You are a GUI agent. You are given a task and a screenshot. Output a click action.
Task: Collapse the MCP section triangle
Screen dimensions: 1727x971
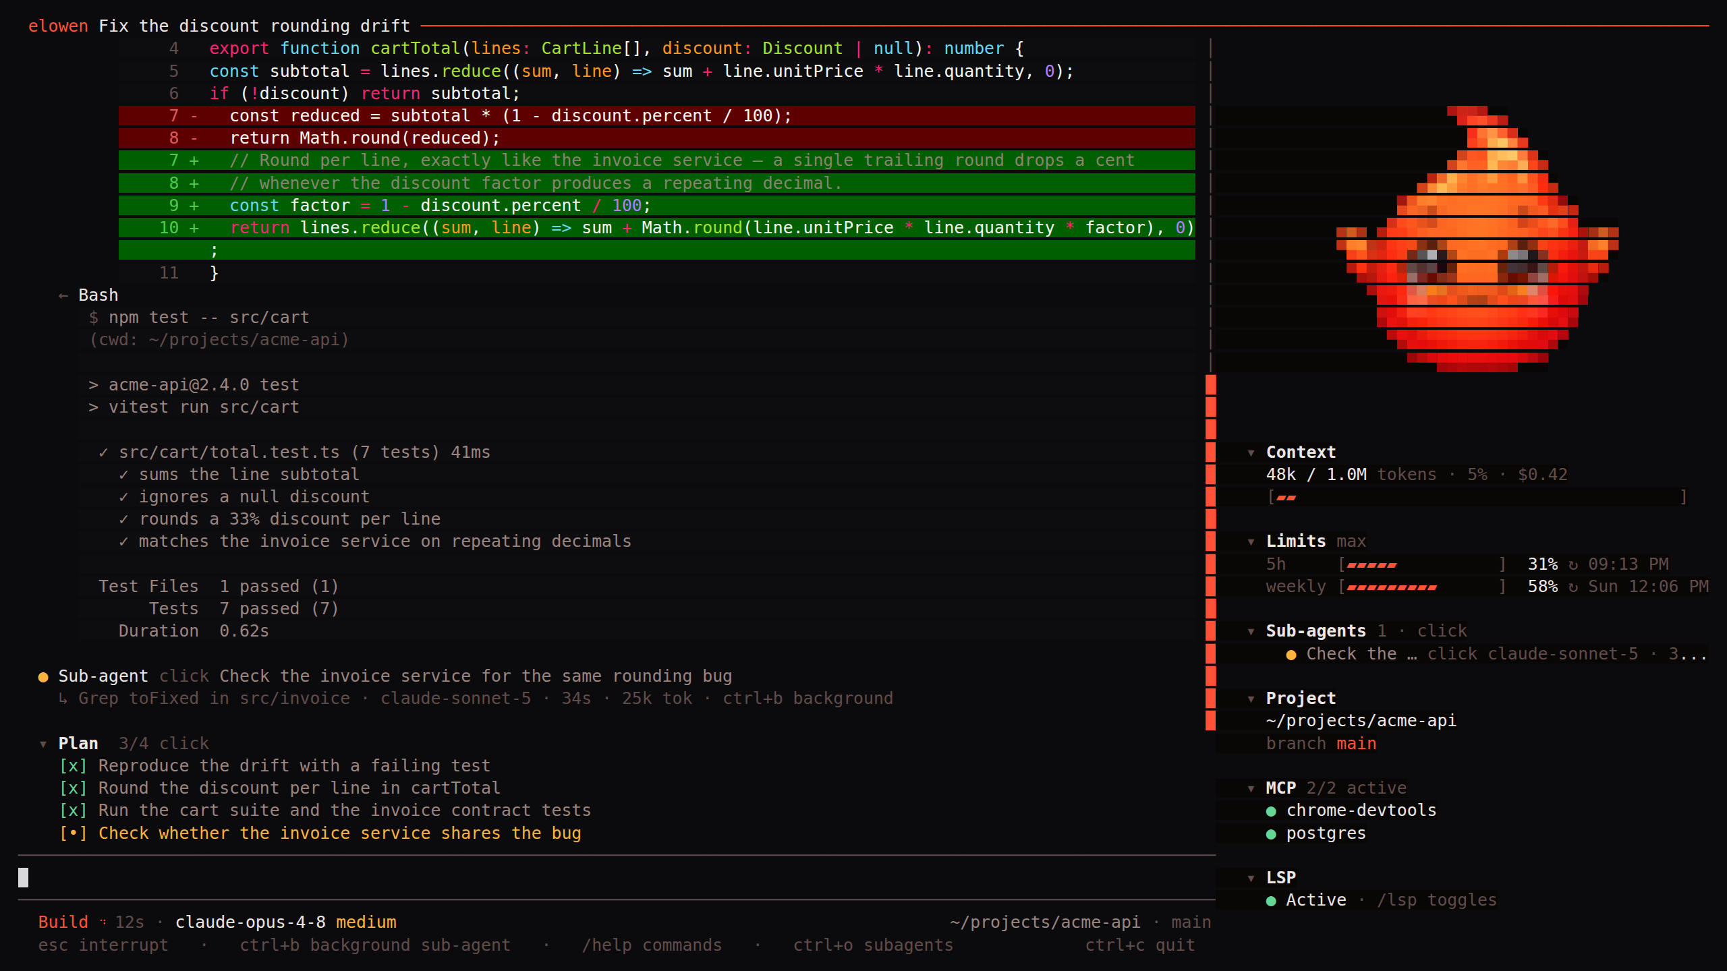[1251, 788]
